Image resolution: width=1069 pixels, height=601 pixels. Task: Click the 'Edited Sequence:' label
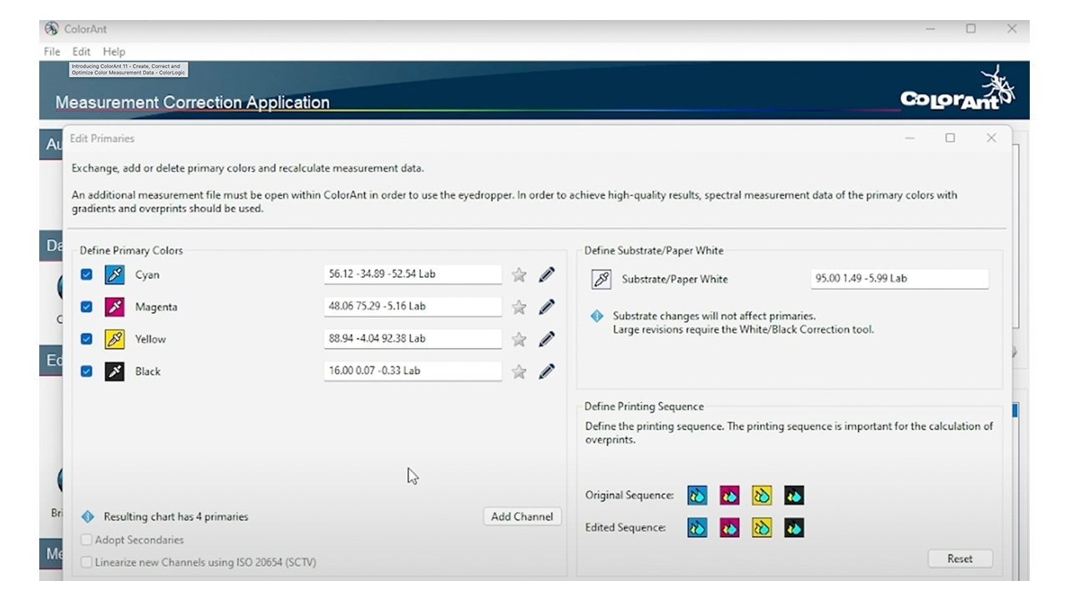(626, 528)
